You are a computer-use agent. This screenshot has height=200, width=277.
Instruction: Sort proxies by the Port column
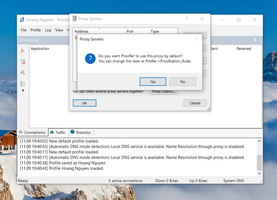[x=137, y=31]
